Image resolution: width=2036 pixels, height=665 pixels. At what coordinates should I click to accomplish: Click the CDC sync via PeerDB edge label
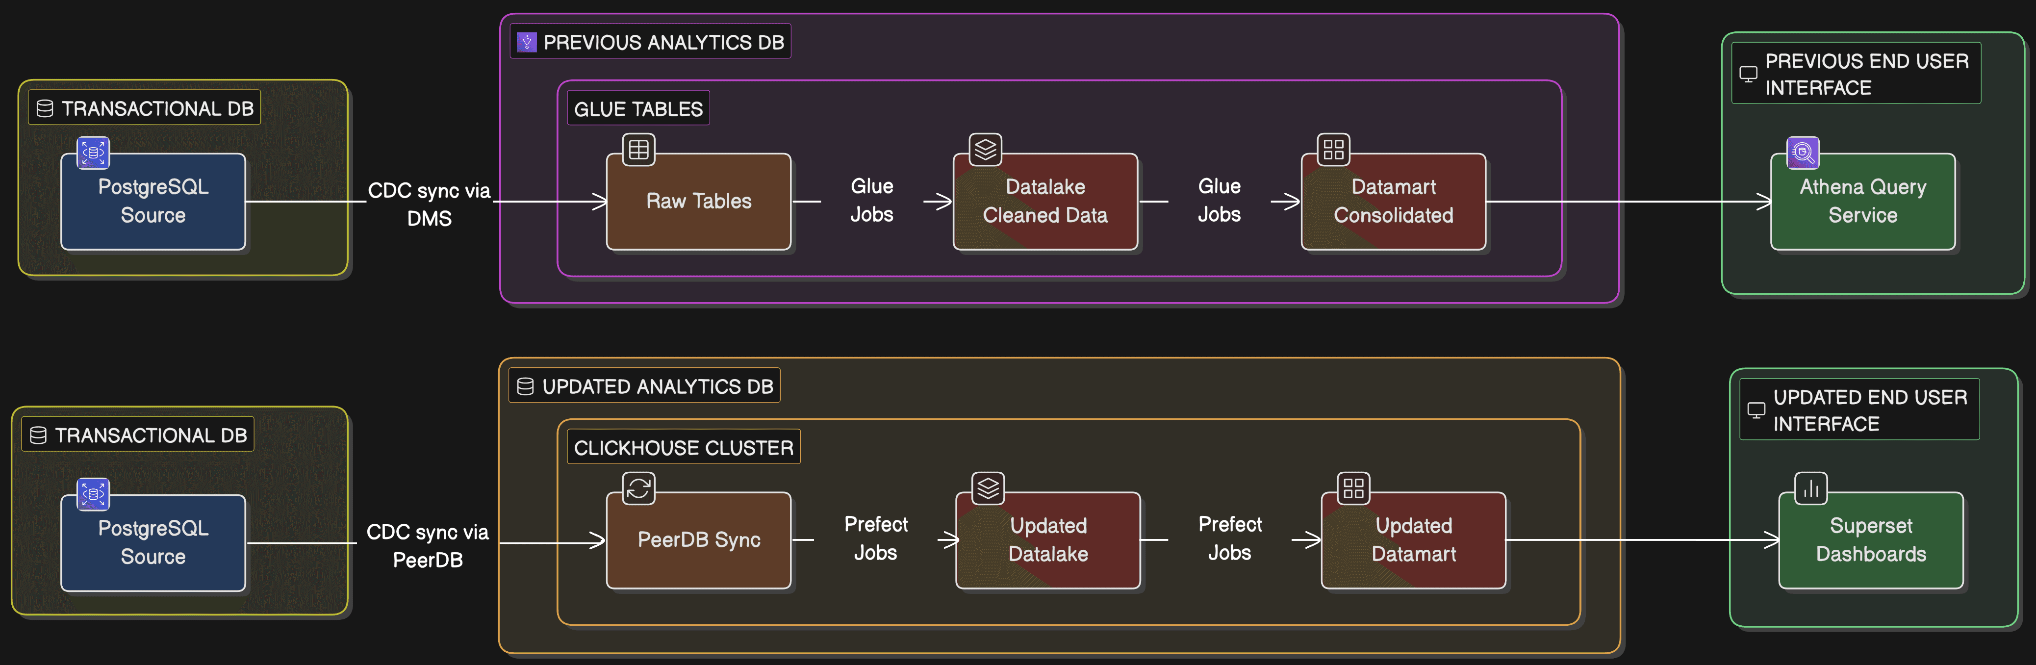coord(428,546)
